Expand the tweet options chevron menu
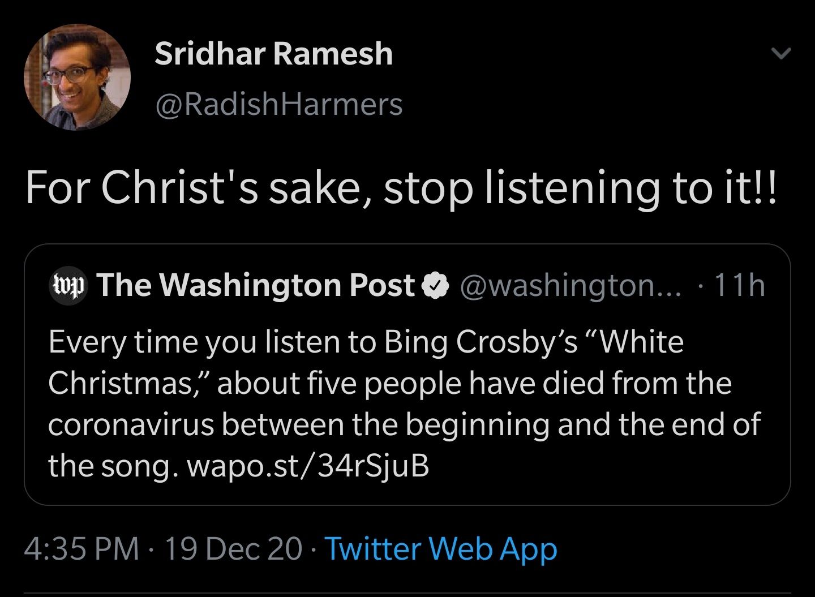The image size is (815, 597). [781, 54]
